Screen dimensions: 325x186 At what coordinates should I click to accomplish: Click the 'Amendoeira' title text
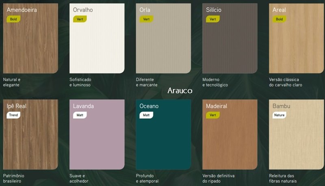[22, 10]
